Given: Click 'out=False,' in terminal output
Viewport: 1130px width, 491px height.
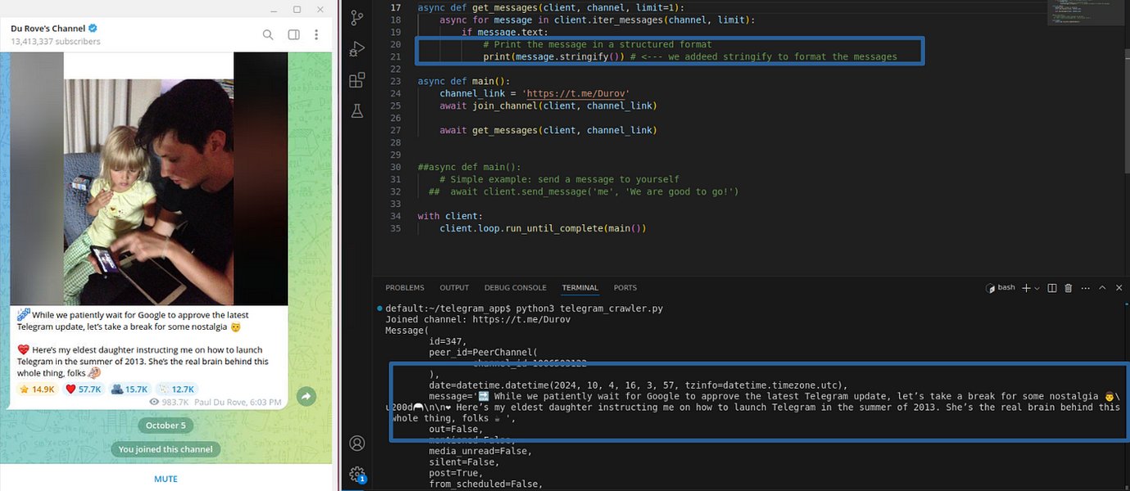Looking at the screenshot, I should coord(456,429).
